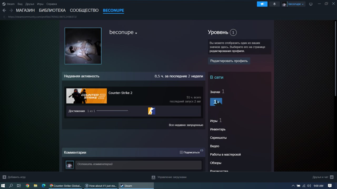Expand the beconupe profile name dropdown arrow
The height and width of the screenshot is (189, 337).
pyautogui.click(x=136, y=33)
